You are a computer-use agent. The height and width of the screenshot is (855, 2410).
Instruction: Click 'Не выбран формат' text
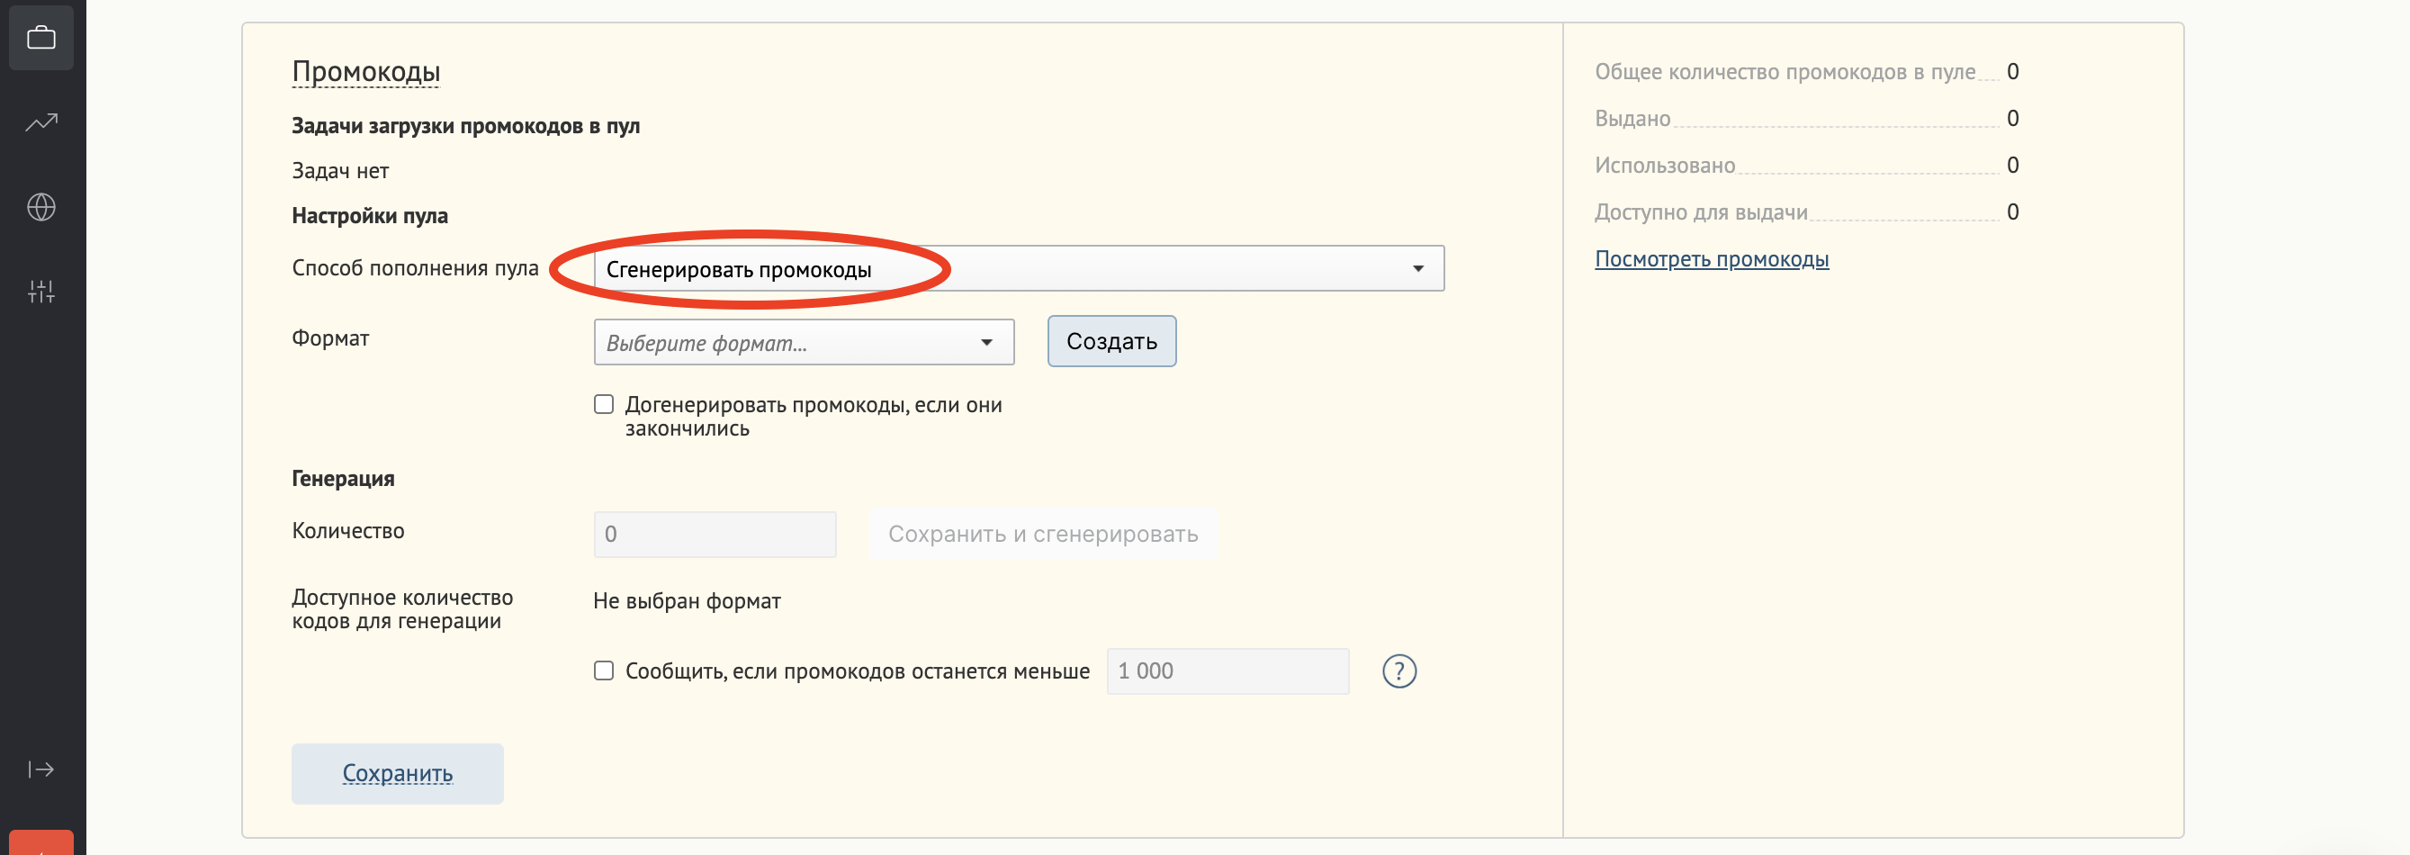(687, 600)
